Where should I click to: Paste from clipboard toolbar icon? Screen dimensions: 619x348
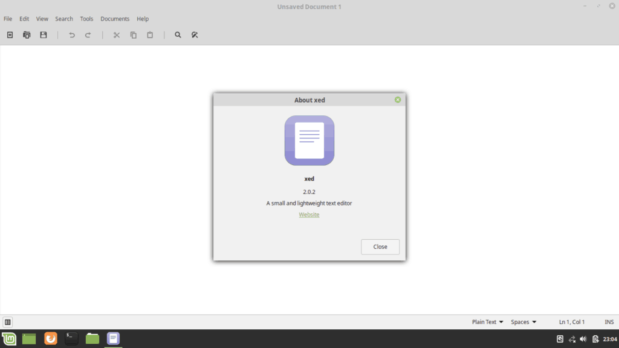(x=150, y=34)
